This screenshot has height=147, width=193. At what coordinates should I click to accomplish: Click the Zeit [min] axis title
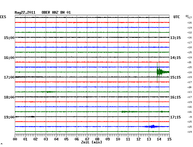click(x=91, y=142)
